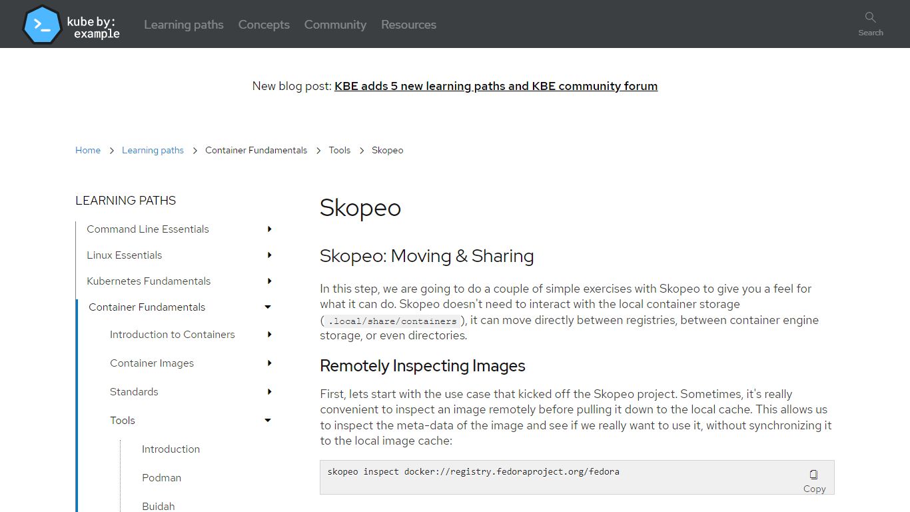Open the Community menu
The image size is (910, 512).
click(x=335, y=25)
